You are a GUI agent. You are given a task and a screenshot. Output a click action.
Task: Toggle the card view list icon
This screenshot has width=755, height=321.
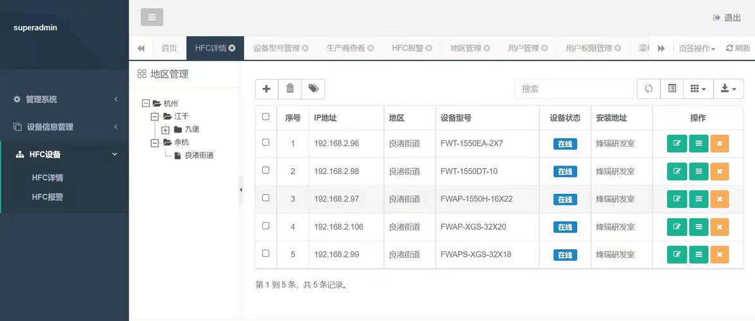672,89
